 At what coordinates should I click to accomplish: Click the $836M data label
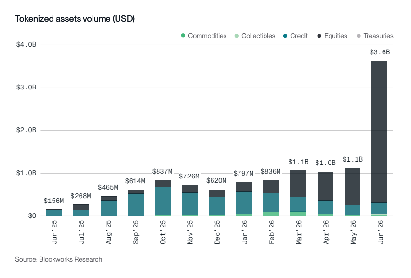270,171
